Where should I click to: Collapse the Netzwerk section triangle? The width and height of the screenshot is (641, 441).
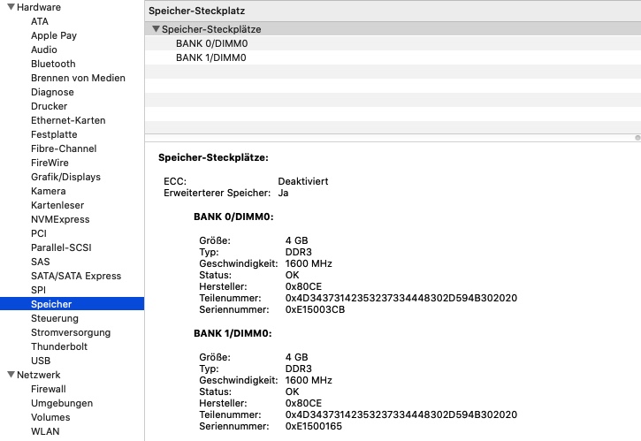click(10, 375)
